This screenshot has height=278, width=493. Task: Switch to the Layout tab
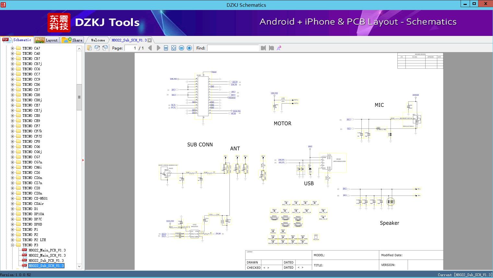pos(46,40)
